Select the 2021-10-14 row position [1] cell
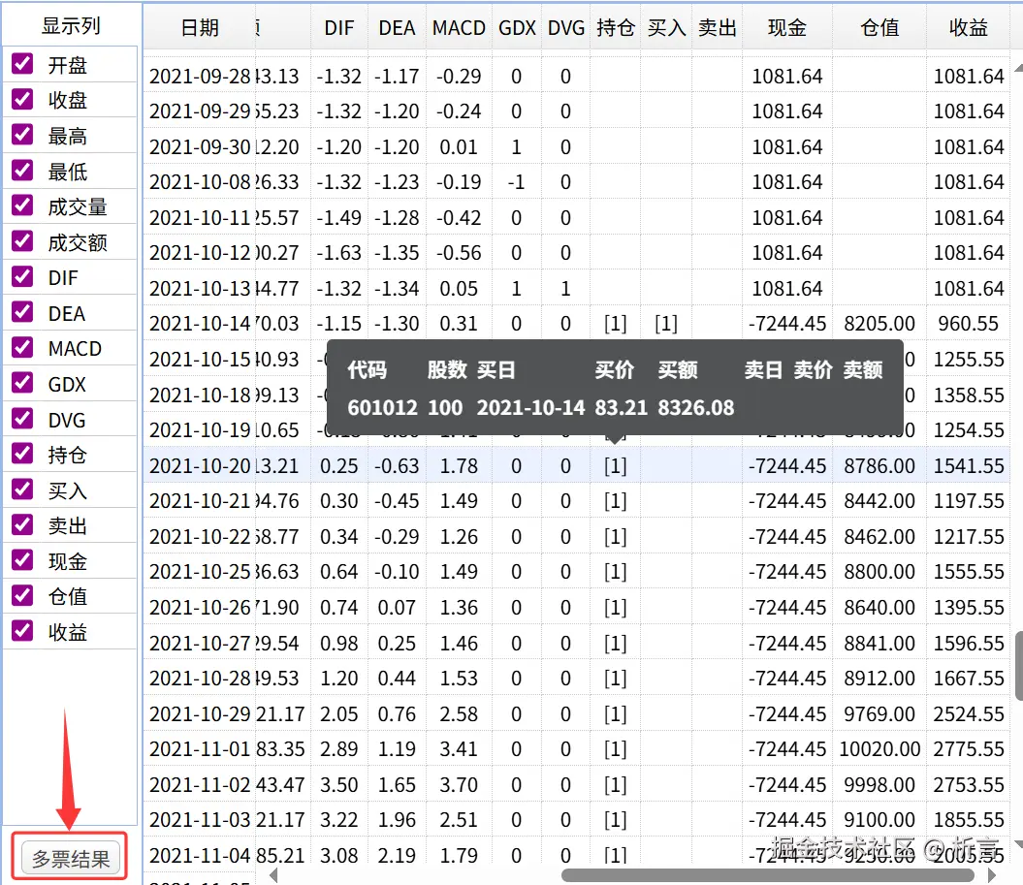The image size is (1023, 885). tap(615, 324)
